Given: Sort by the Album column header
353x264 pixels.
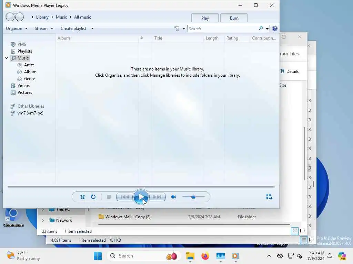Looking at the screenshot, I should pos(97,38).
